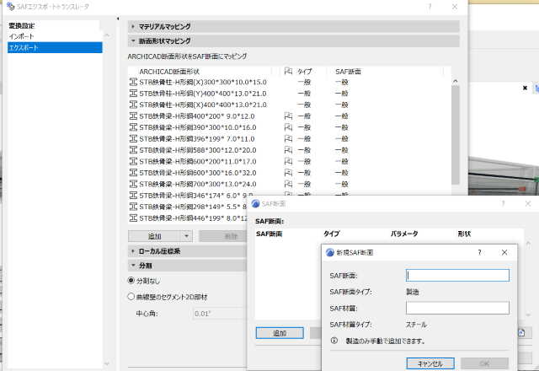Click info icon beside 製造のみ手動で追加できます
Screen dimensions: 539x371
click(x=334, y=341)
